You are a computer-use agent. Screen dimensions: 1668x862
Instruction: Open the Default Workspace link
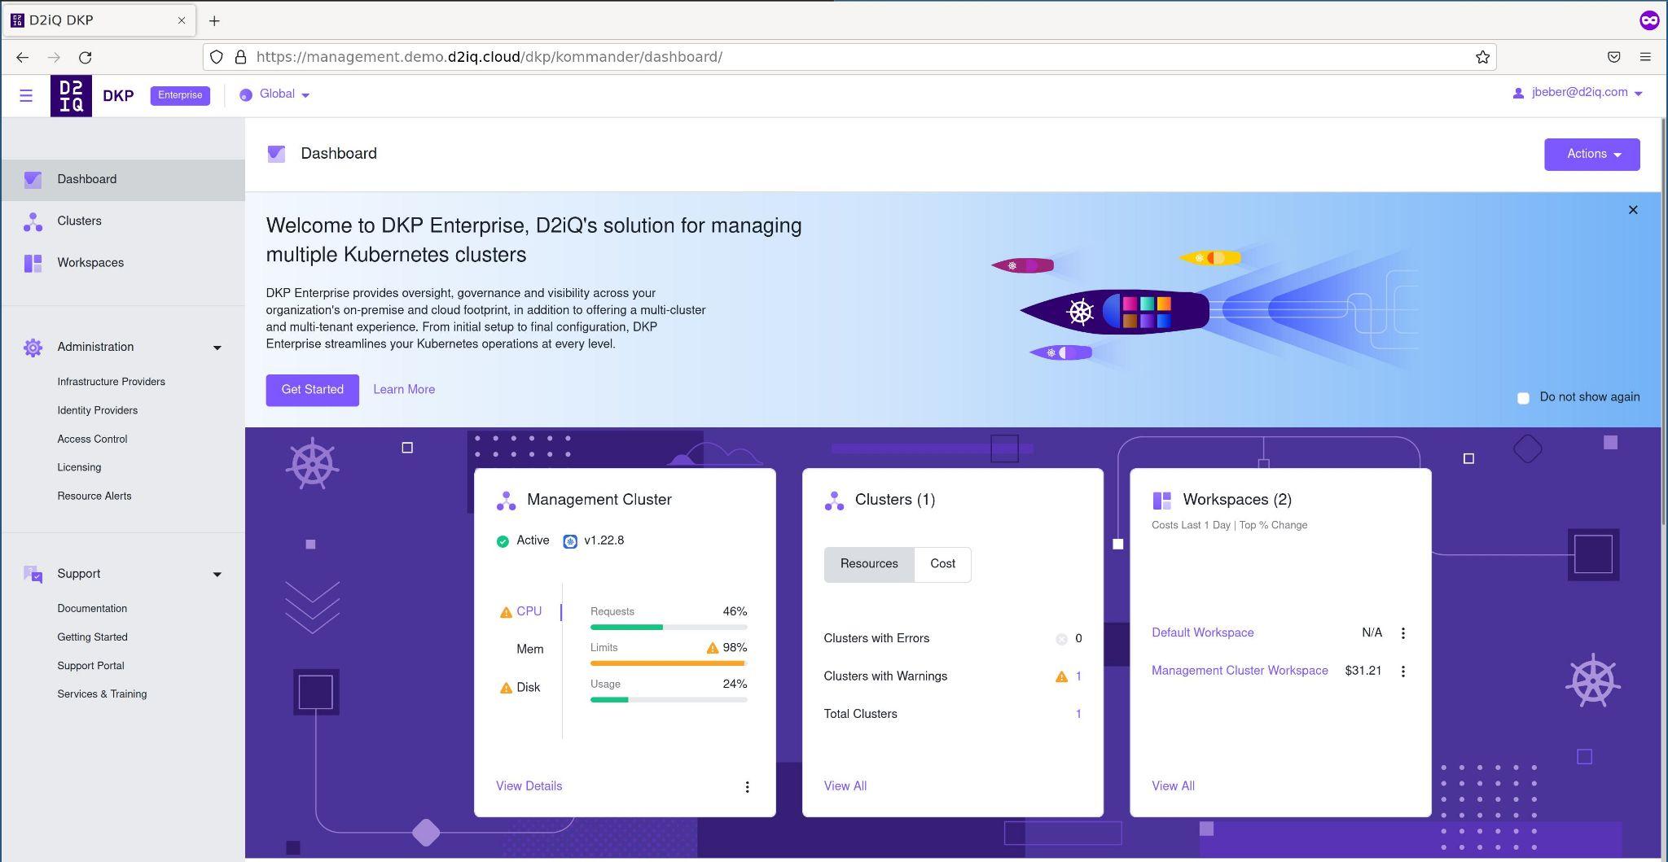[x=1202, y=633]
